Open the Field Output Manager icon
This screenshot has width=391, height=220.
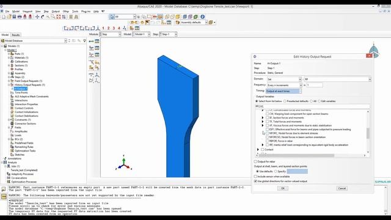point(97,48)
